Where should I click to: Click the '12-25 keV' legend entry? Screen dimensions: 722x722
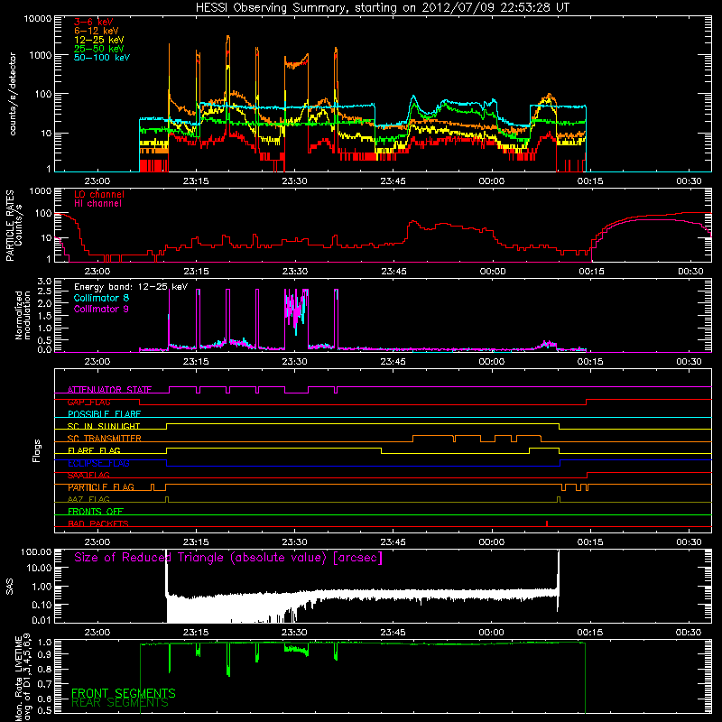pos(99,40)
